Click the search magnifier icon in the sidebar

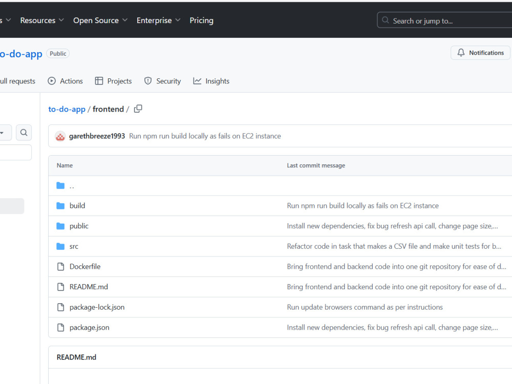pos(24,133)
